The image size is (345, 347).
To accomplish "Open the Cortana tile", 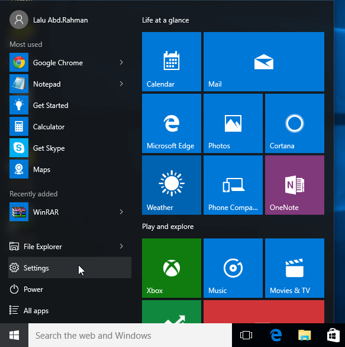I will [295, 123].
